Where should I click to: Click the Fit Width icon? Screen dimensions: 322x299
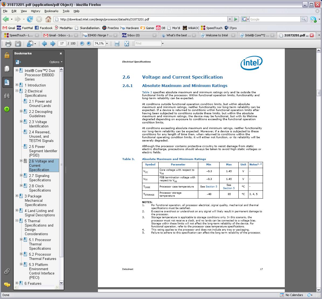pos(117,43)
